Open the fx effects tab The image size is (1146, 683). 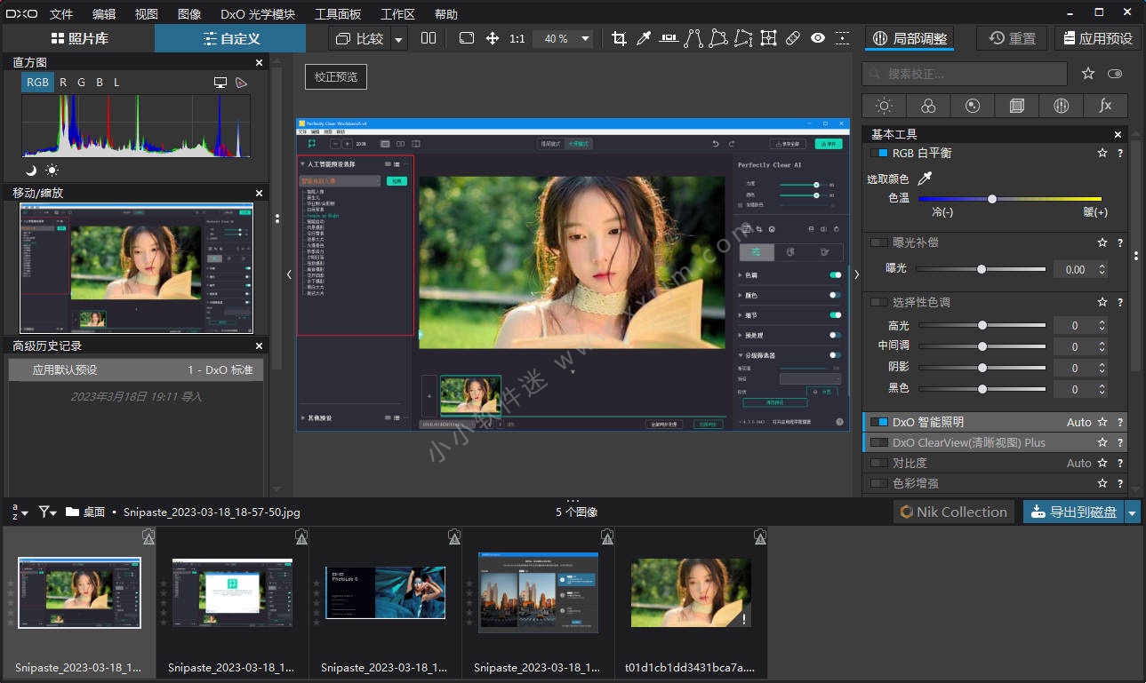click(x=1105, y=106)
